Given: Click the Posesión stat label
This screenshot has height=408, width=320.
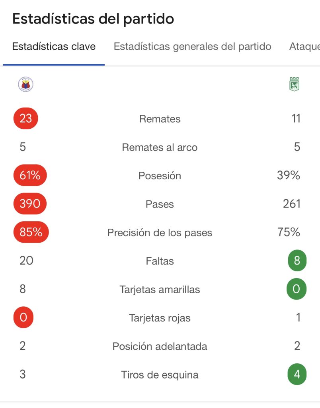Looking at the screenshot, I should pos(160,176).
